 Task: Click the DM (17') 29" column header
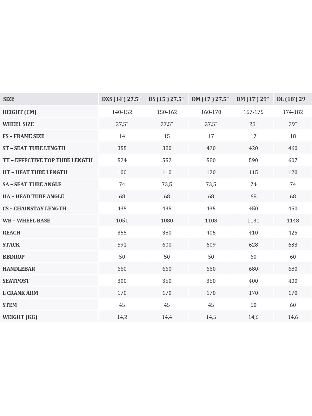click(253, 99)
